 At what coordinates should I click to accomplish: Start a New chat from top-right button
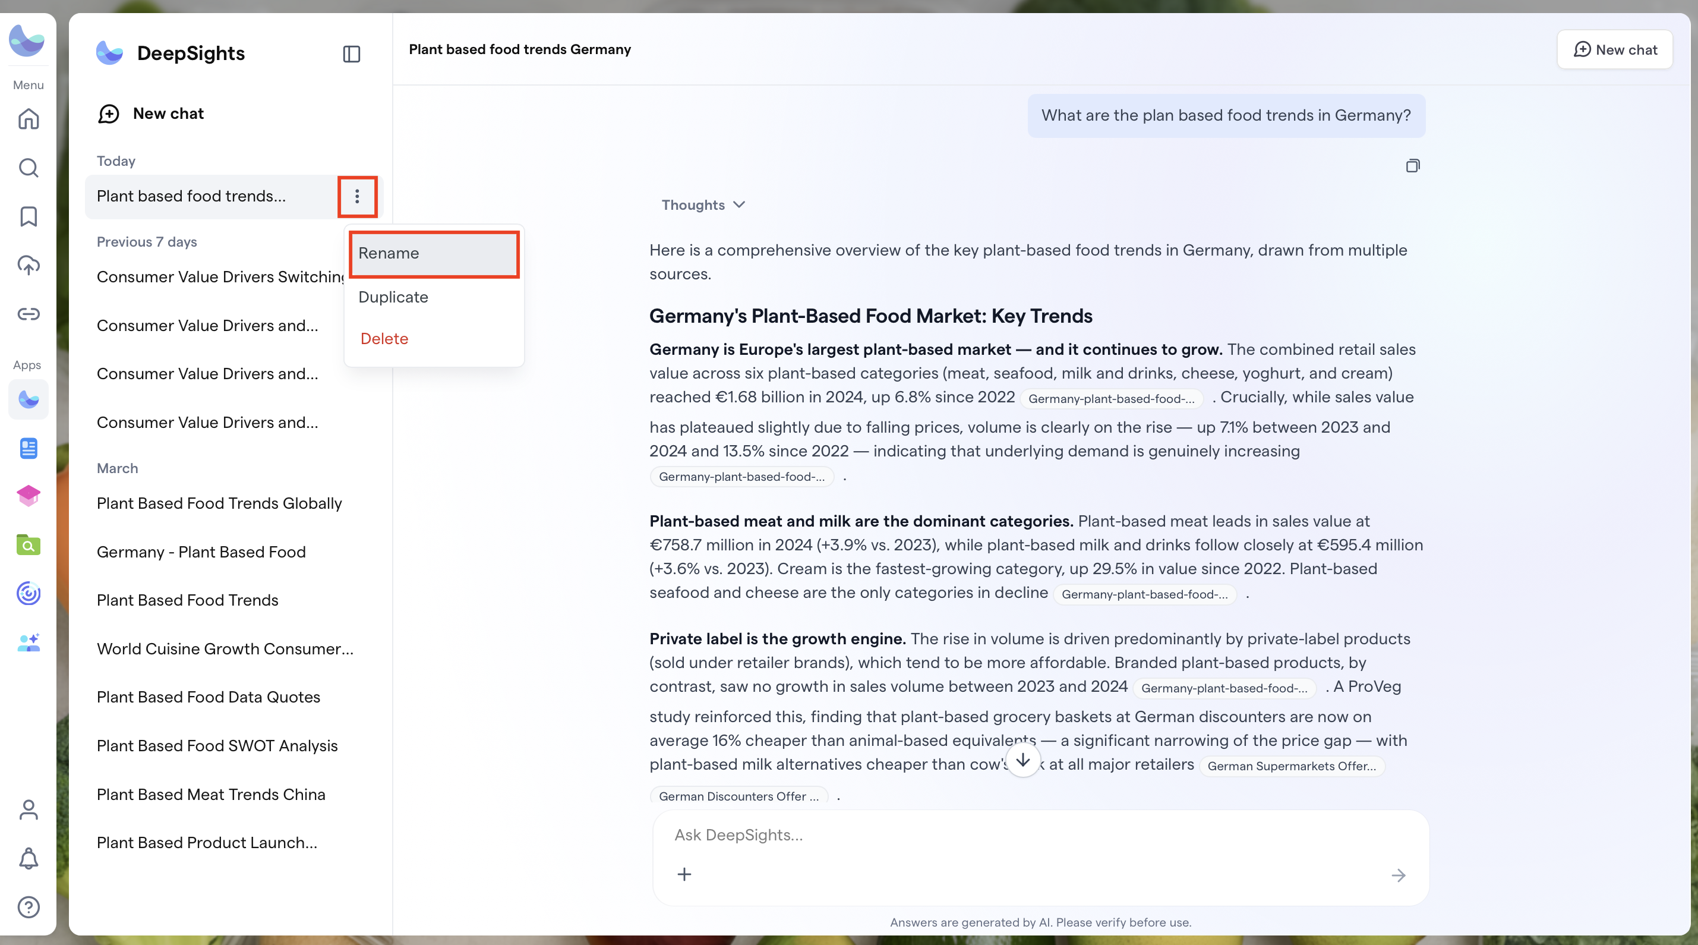point(1614,49)
